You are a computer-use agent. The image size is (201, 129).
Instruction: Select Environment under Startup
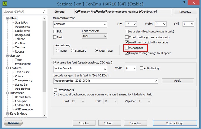(23, 64)
